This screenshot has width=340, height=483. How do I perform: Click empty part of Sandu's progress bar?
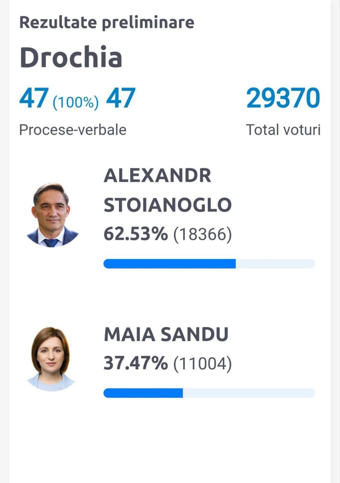pyautogui.click(x=249, y=393)
